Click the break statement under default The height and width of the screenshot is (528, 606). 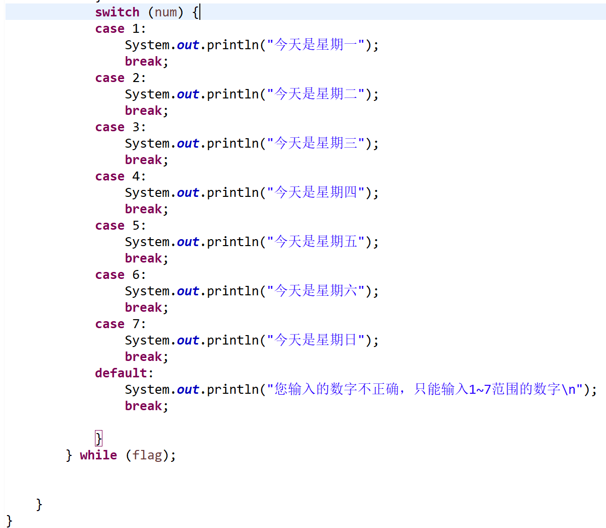point(147,406)
